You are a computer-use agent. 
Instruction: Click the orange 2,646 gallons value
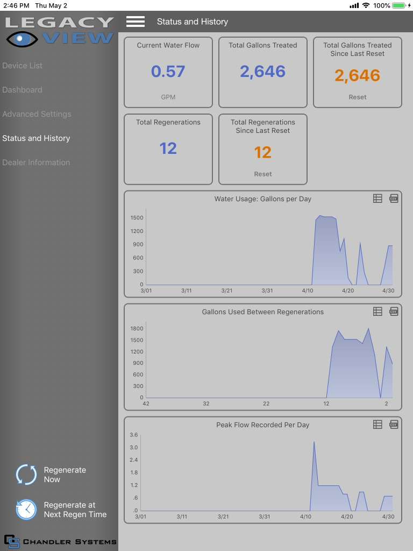(358, 75)
